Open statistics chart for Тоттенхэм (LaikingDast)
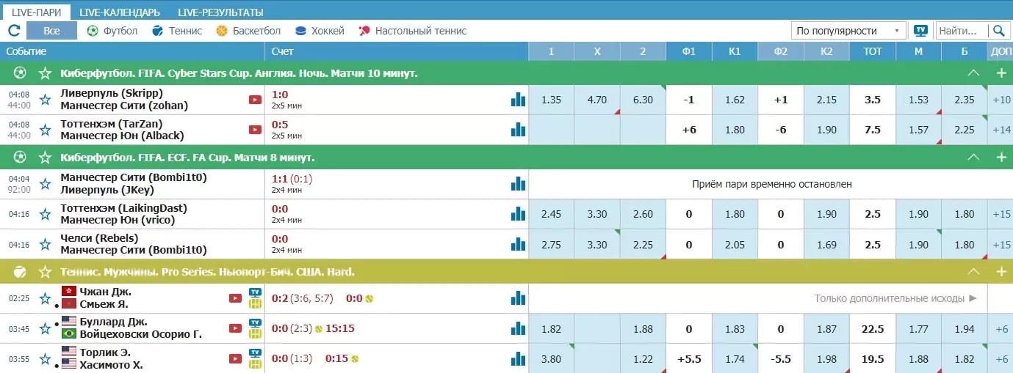1013x373 pixels. 519,214
